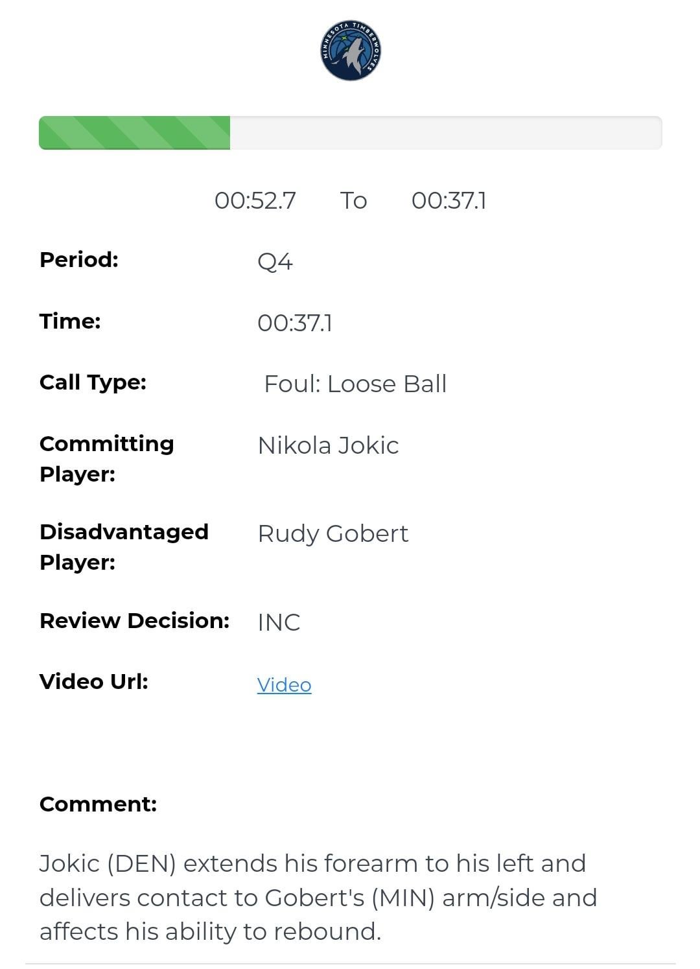Select the "Foul: Loose Ball" call type

(355, 384)
